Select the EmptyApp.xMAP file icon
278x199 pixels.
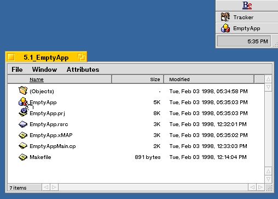[23, 135]
